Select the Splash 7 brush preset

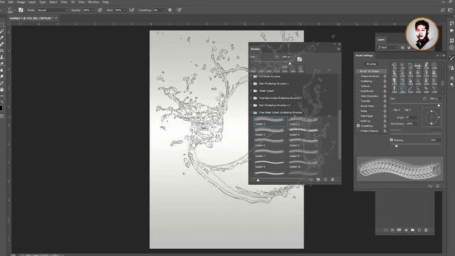(270, 154)
